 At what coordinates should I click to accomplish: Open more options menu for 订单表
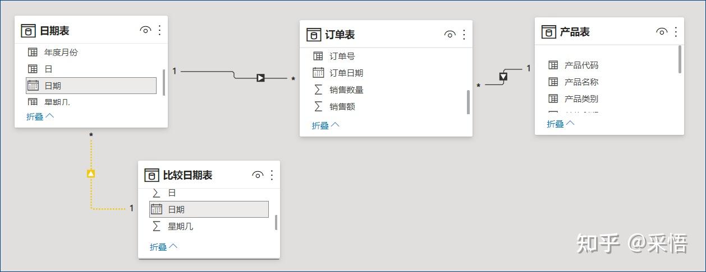[464, 35]
